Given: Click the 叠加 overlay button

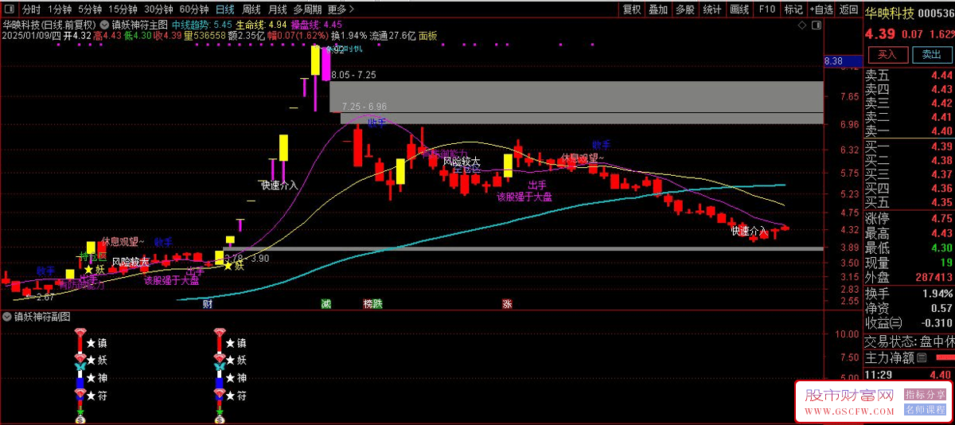Looking at the screenshot, I should (658, 10).
